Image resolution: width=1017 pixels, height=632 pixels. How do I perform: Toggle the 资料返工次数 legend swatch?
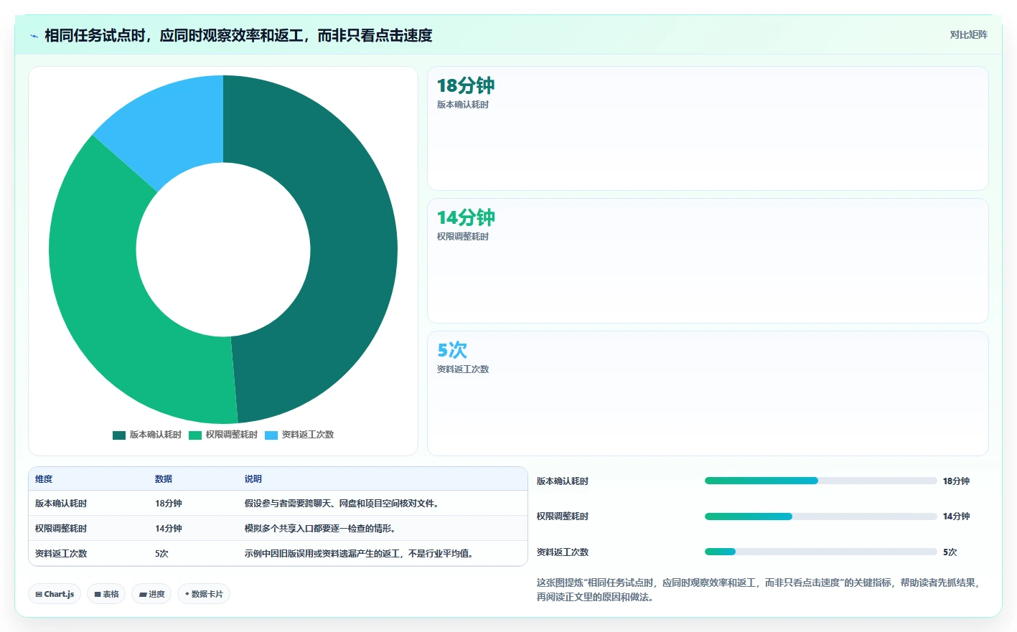271,435
